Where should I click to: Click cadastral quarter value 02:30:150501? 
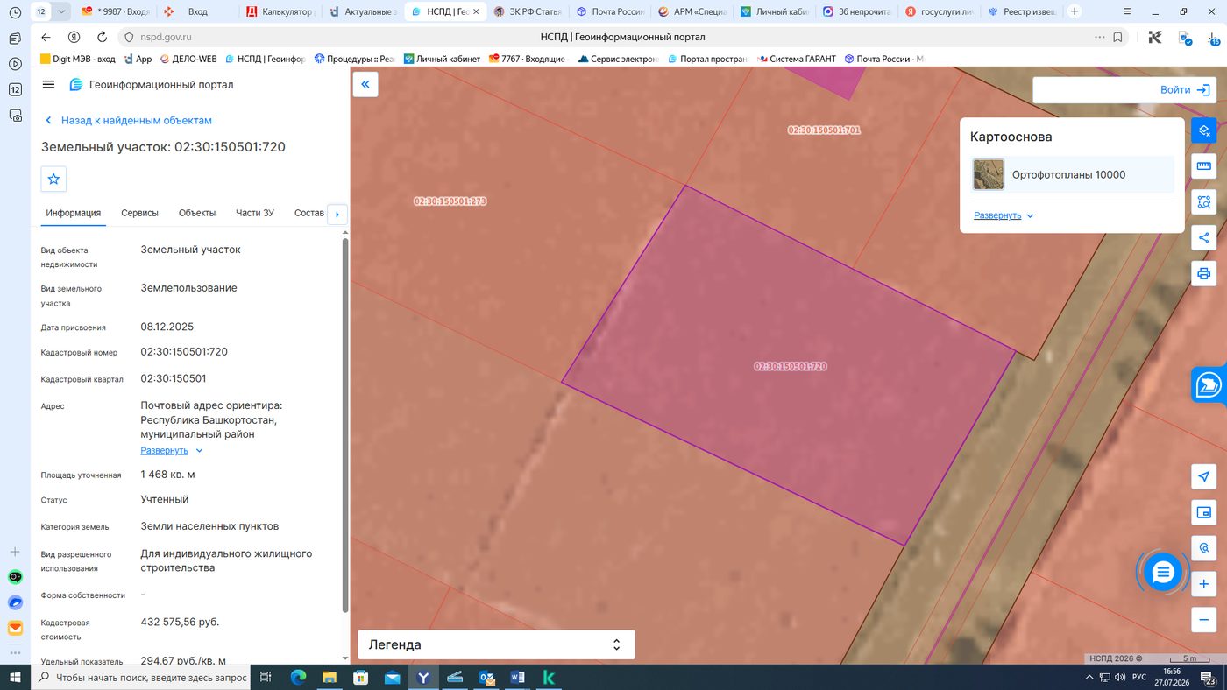[x=174, y=379]
